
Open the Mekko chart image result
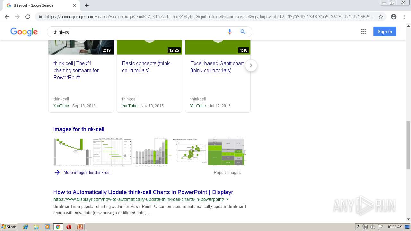tap(226, 152)
